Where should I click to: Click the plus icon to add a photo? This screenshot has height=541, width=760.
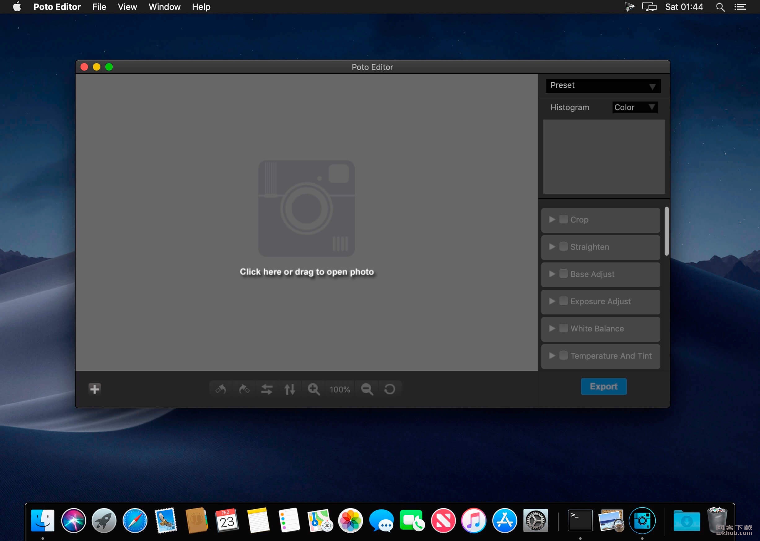click(x=95, y=389)
